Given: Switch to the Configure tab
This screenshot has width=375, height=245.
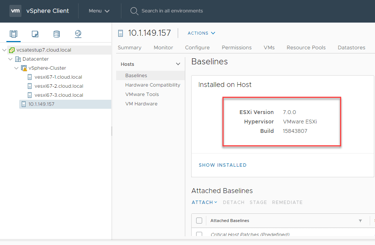Looking at the screenshot, I should coord(197,47).
